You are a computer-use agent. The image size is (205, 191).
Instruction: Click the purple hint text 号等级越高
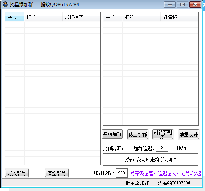166,173
